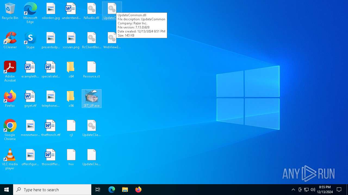This screenshot has height=195, width=348.
Task: Select the CCleaner desktop shortcut
Action: point(10,40)
